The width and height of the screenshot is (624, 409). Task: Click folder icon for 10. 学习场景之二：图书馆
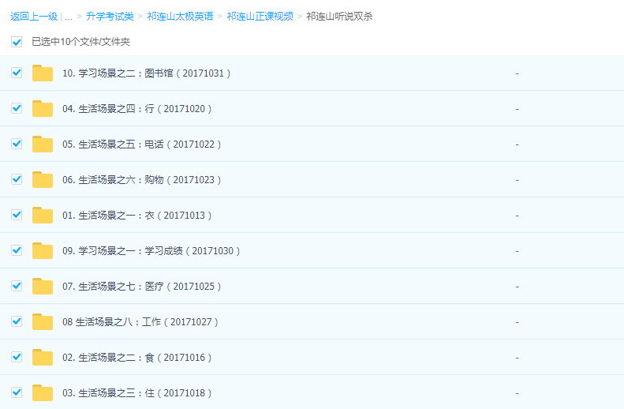tap(43, 73)
